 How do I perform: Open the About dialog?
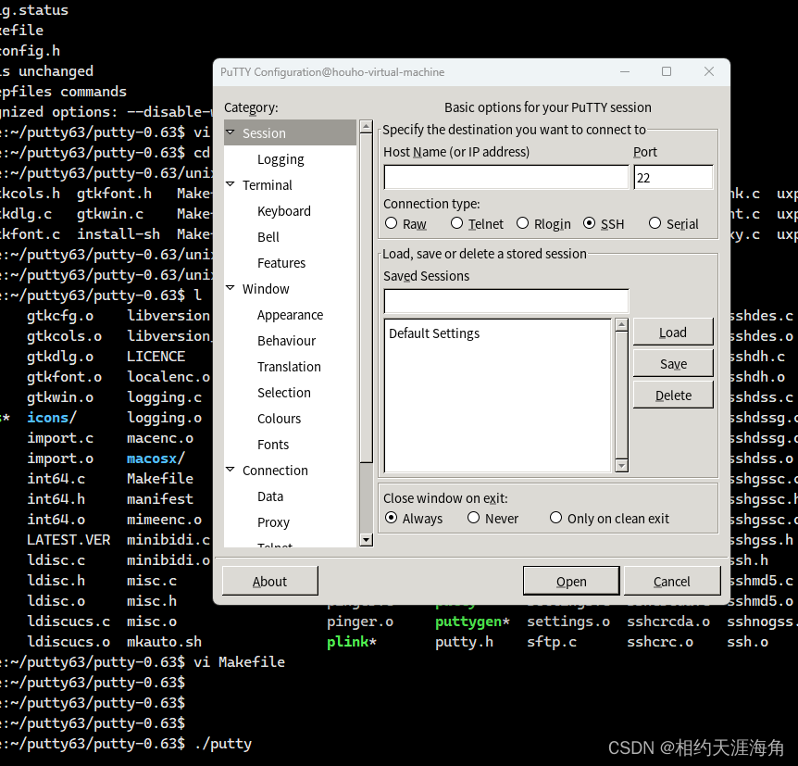point(269,581)
